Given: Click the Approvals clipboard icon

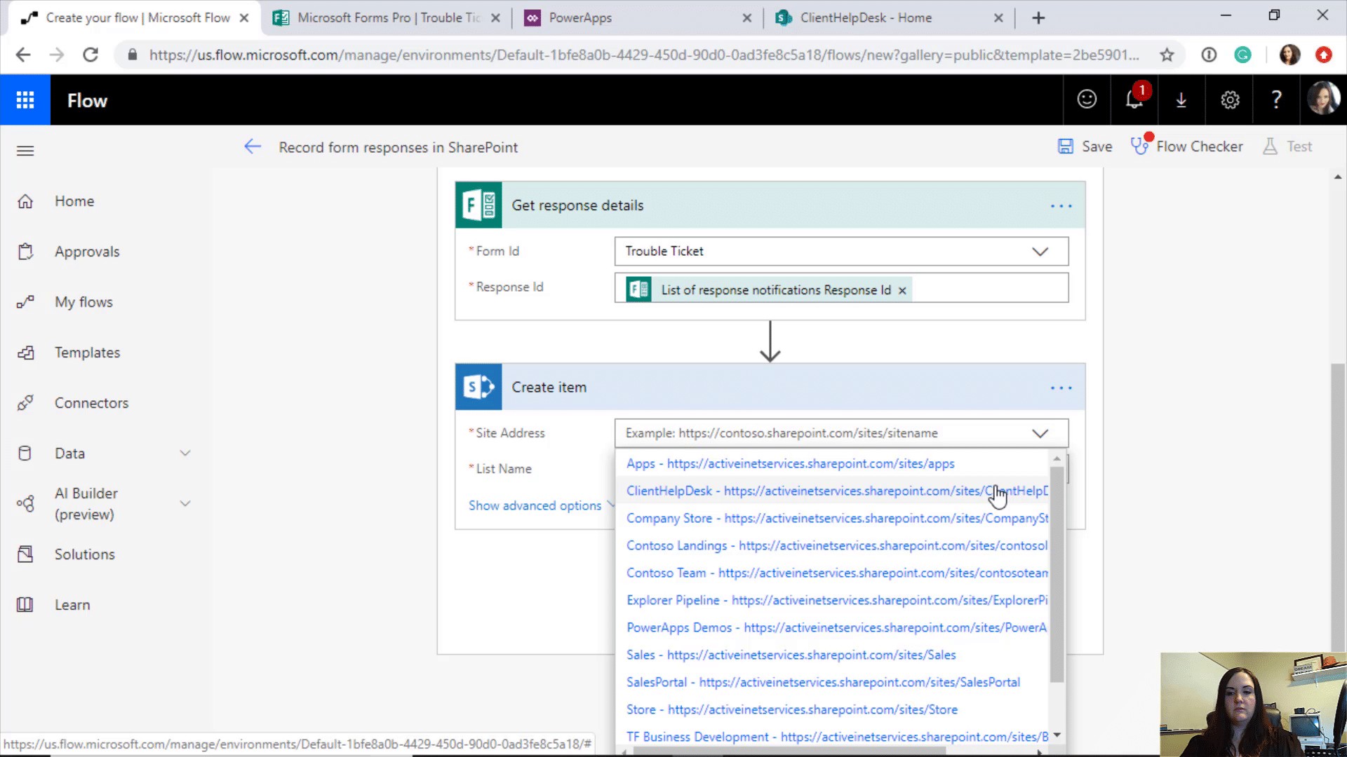Looking at the screenshot, I should tap(25, 252).
